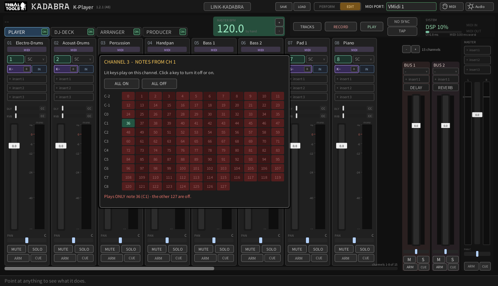Enable note 60 in the C3 row

[128, 141]
